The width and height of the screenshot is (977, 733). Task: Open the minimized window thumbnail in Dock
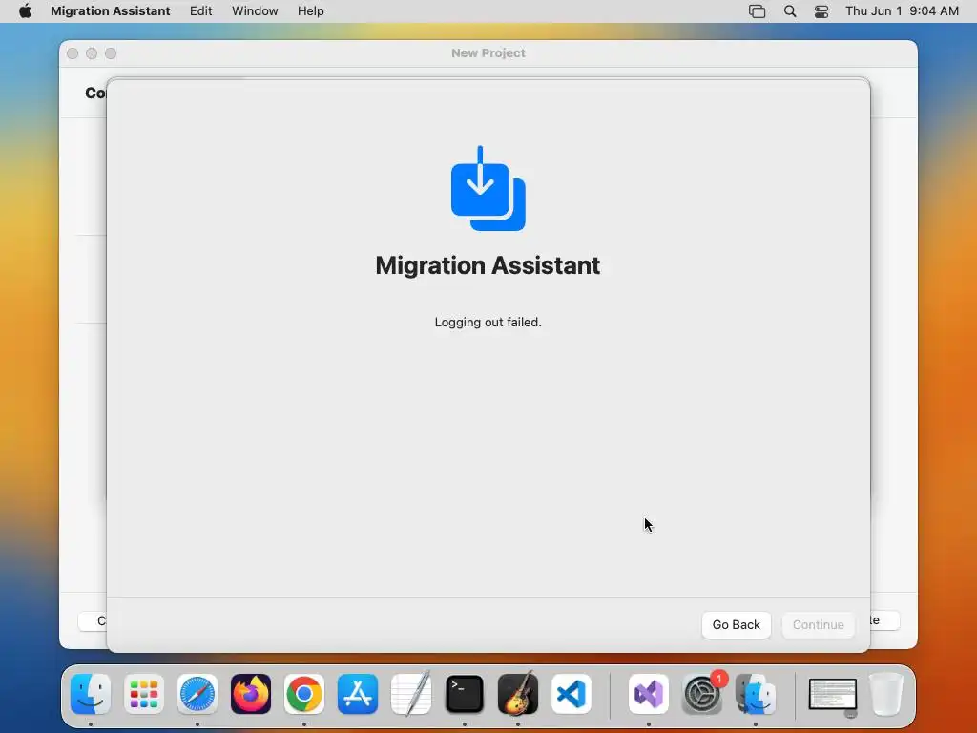[x=832, y=695]
